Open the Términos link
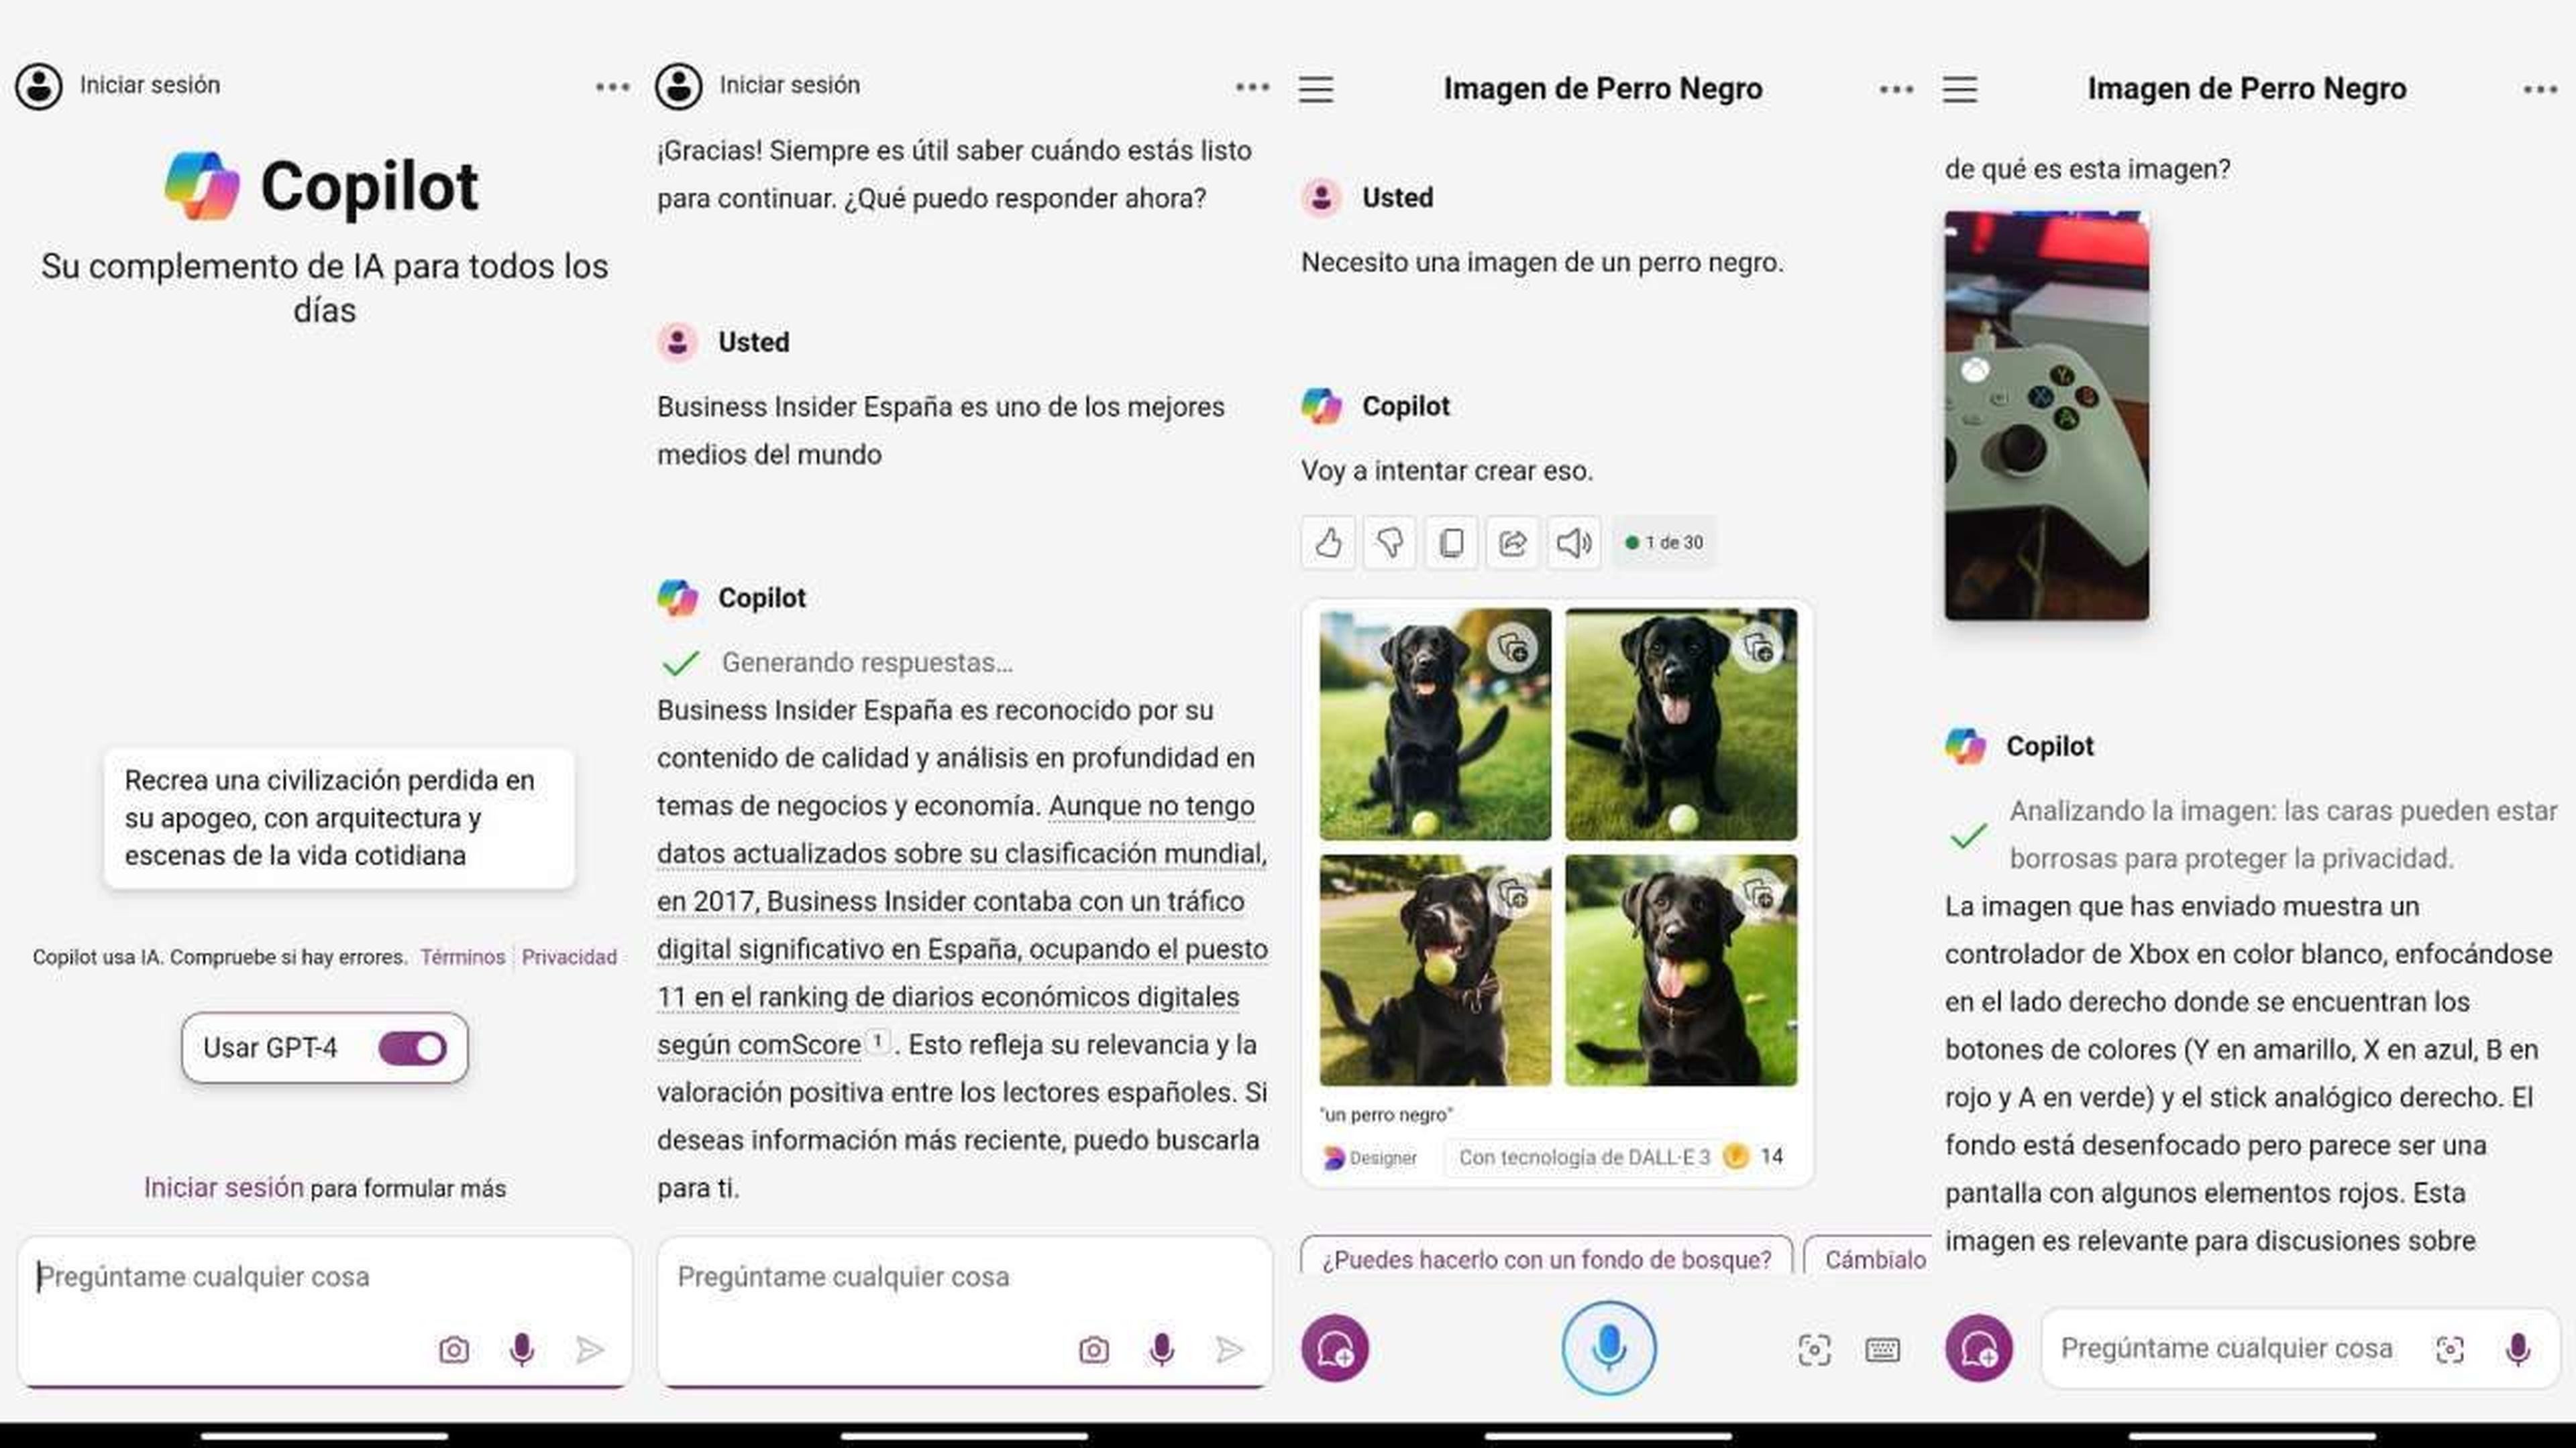2576x1448 pixels. (463, 957)
